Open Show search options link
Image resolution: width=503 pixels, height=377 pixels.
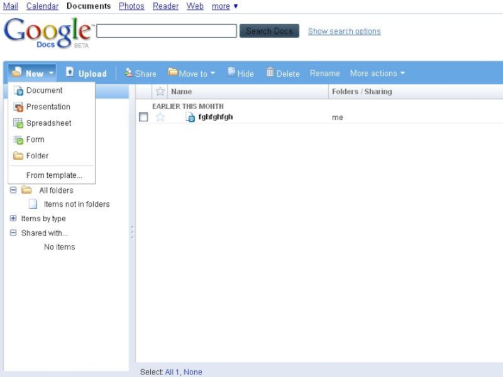[x=344, y=31]
